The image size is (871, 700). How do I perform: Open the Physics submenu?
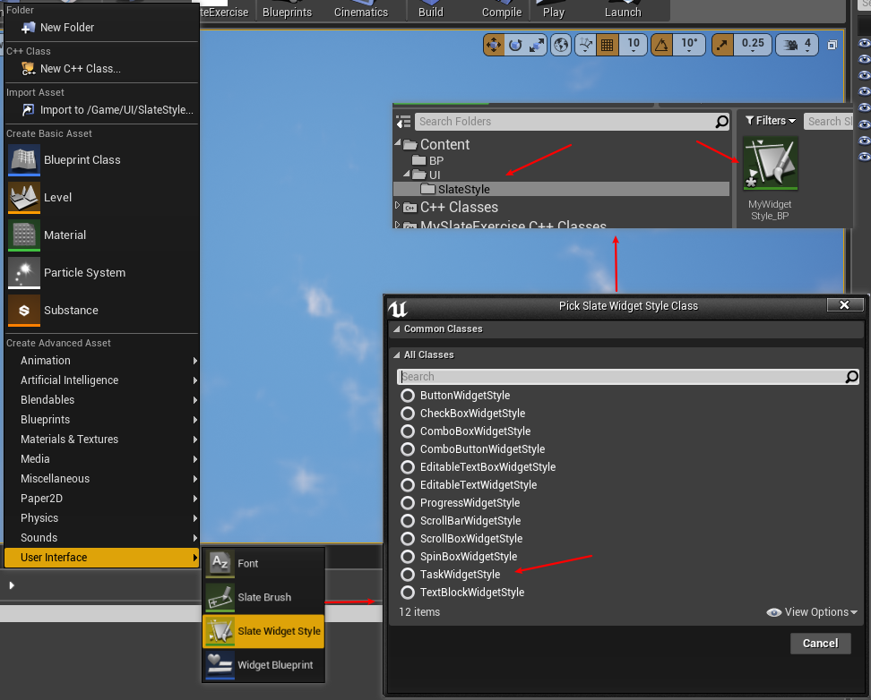[101, 518]
